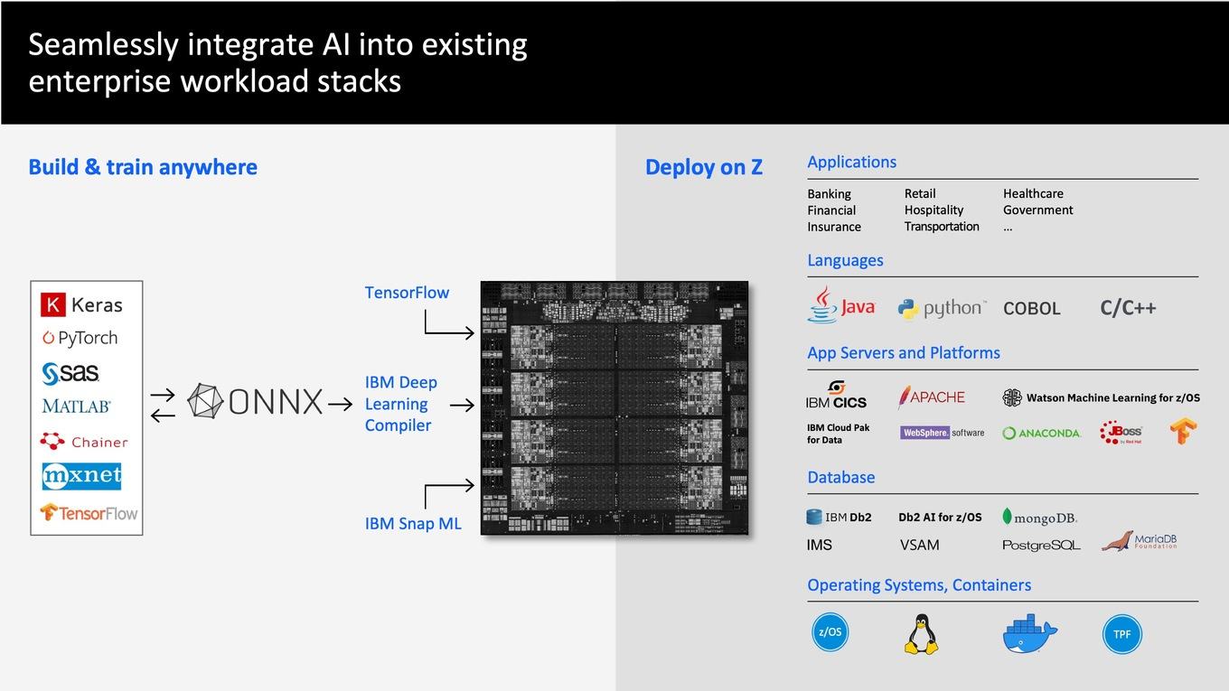Image resolution: width=1229 pixels, height=691 pixels.
Task: Click the processor chip image
Action: coord(614,407)
